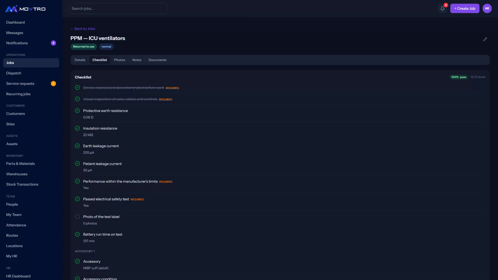The height and width of the screenshot is (280, 498).
Task: Follow the Back to Jobs link
Action: point(83,29)
